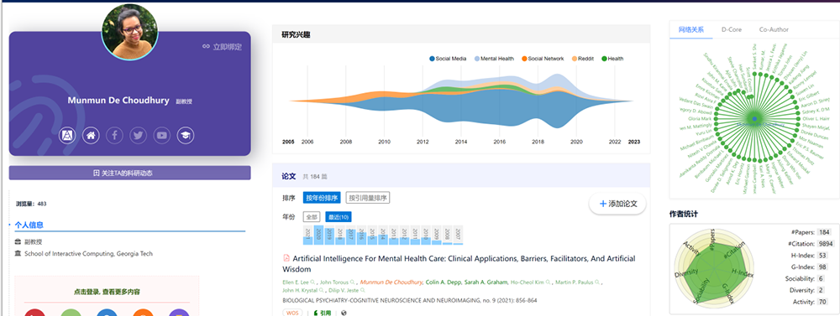Open the Twitter profile icon
840x316 pixels.
coord(139,135)
